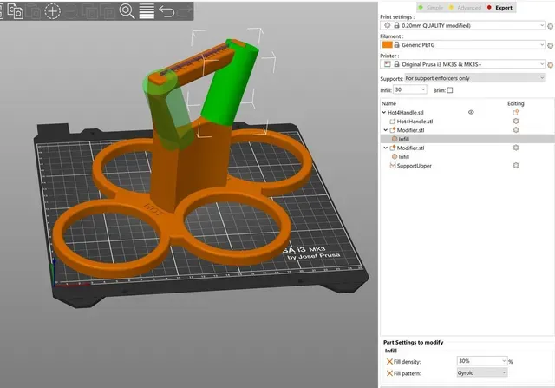
Task: Click the Part Settings to modify heading
Action: 413,342
